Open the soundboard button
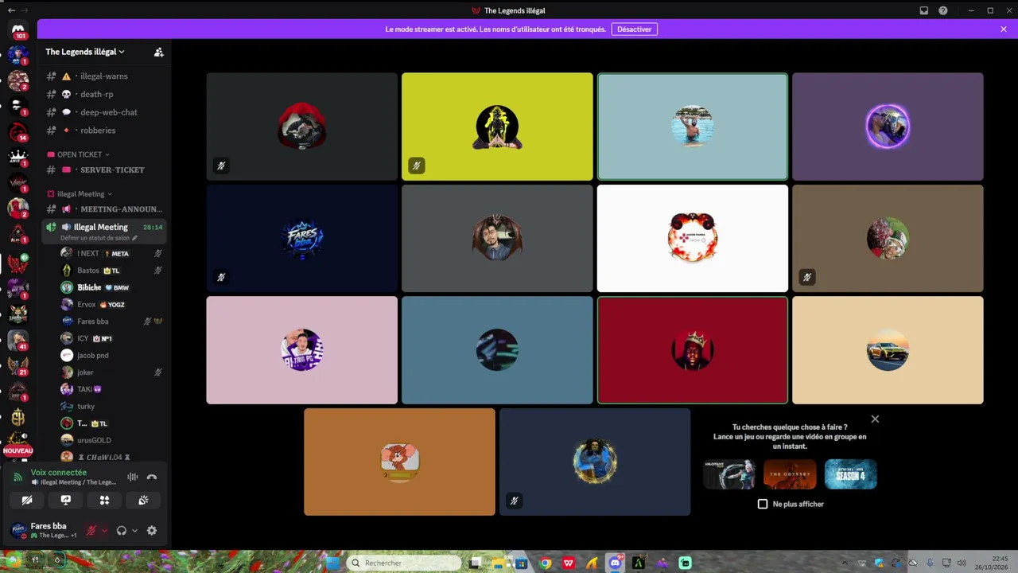Viewport: 1018px width, 573px height. pos(143,500)
